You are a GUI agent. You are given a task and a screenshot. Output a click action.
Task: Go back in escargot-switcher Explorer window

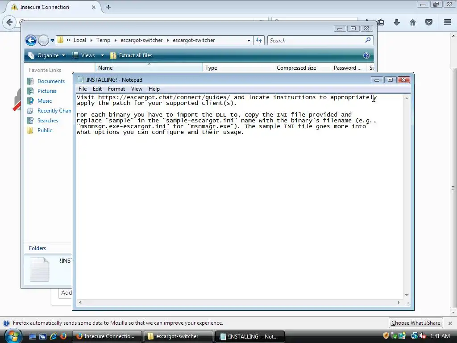coord(31,40)
